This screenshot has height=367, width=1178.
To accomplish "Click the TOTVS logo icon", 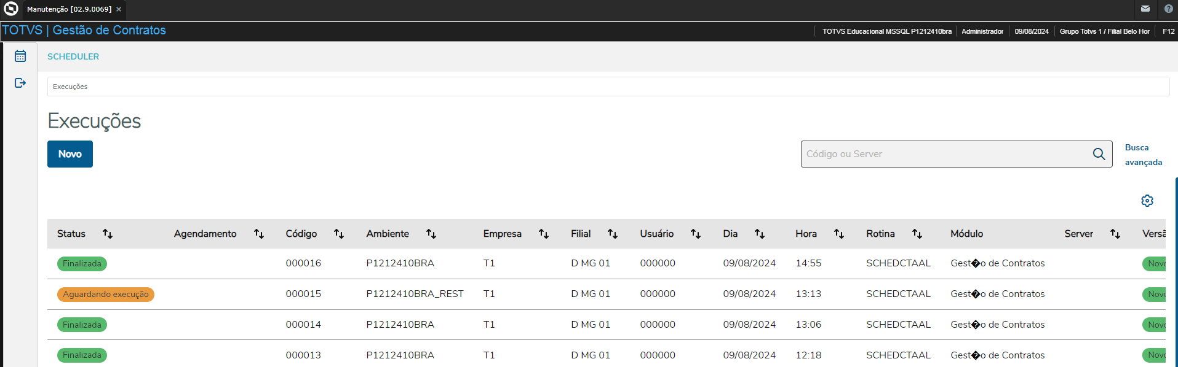I will [10, 9].
